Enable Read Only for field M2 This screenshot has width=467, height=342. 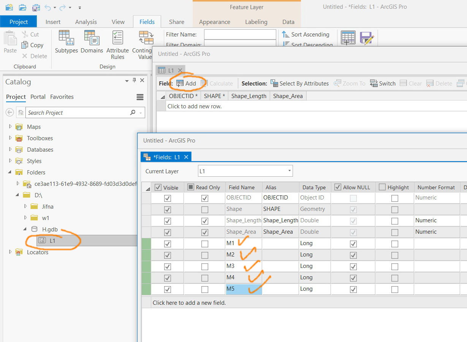(x=204, y=255)
